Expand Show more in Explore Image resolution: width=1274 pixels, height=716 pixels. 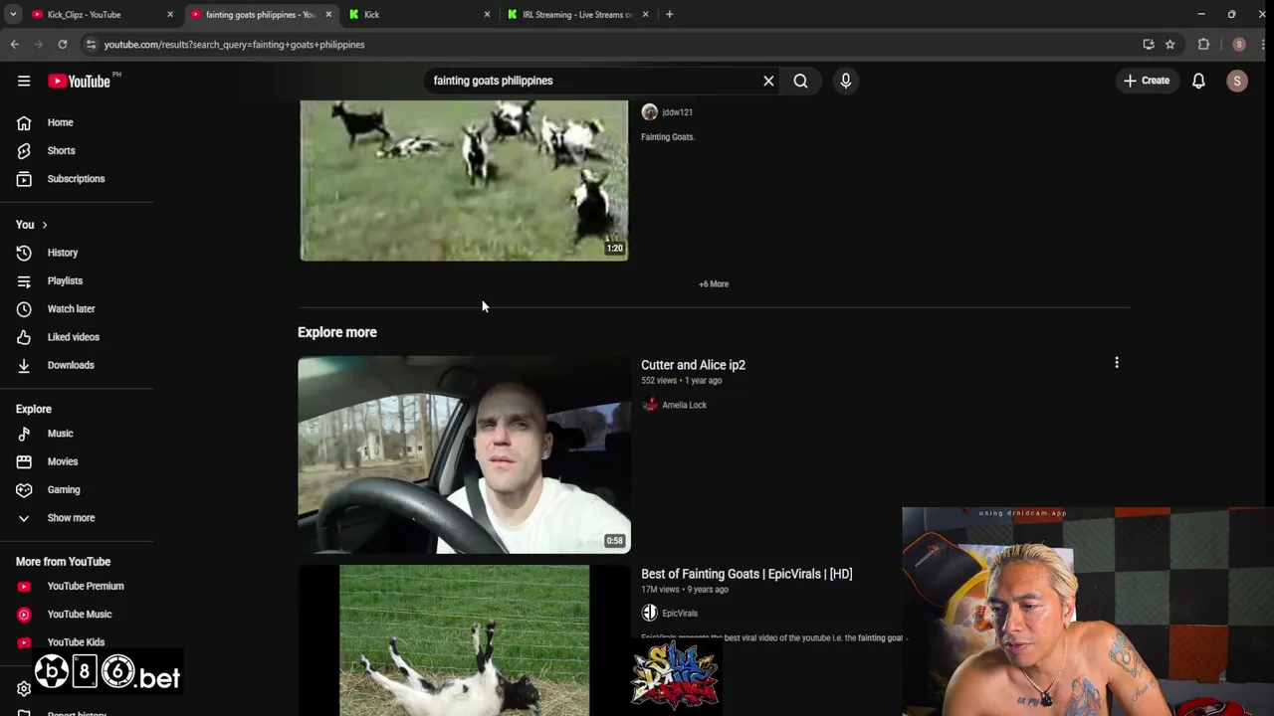click(71, 518)
